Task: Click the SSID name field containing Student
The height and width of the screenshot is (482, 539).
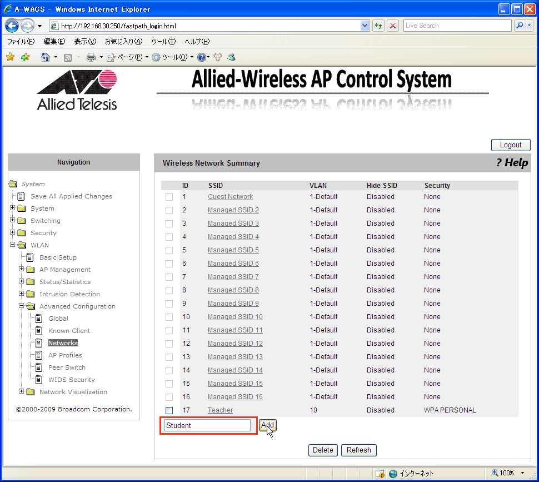Action: click(x=208, y=425)
